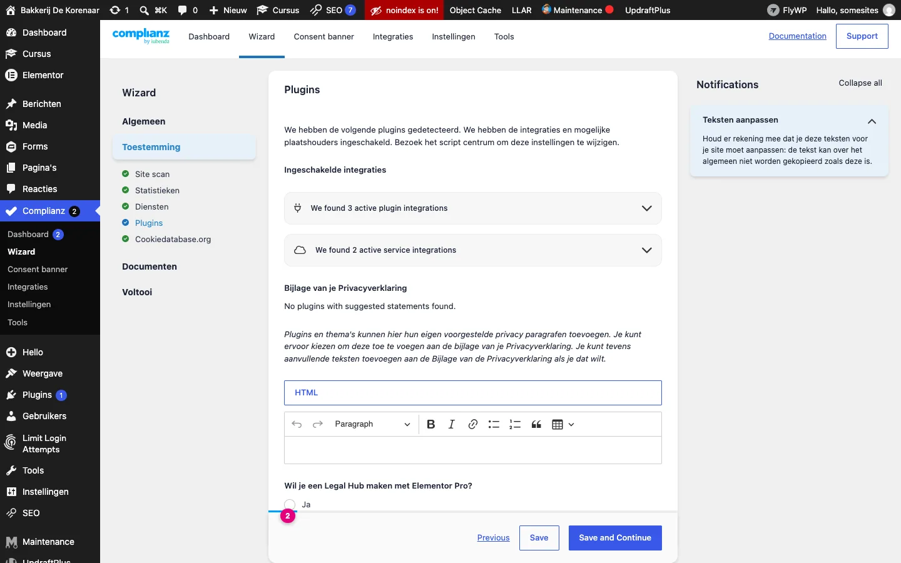Image resolution: width=901 pixels, height=563 pixels.
Task: Select the Ja radio option
Action: click(x=290, y=504)
